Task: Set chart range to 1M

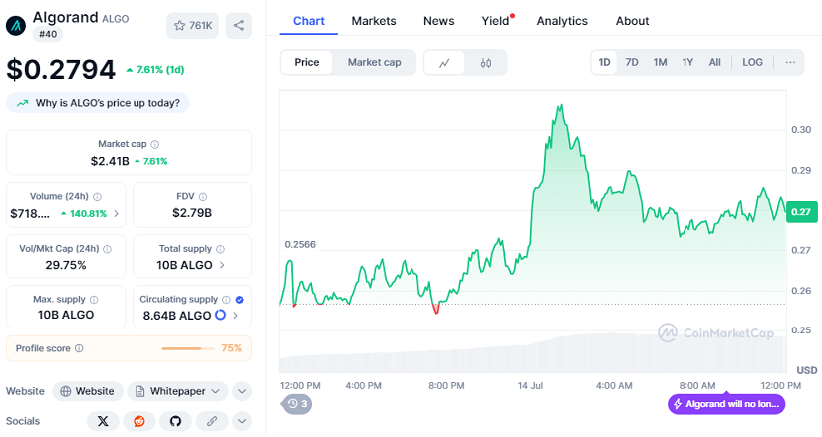Action: coord(660,62)
